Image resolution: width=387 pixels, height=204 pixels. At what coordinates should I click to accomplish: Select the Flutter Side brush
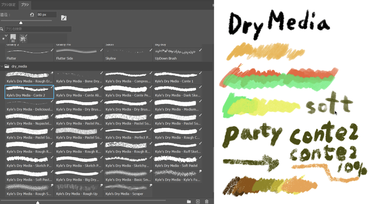79,55
